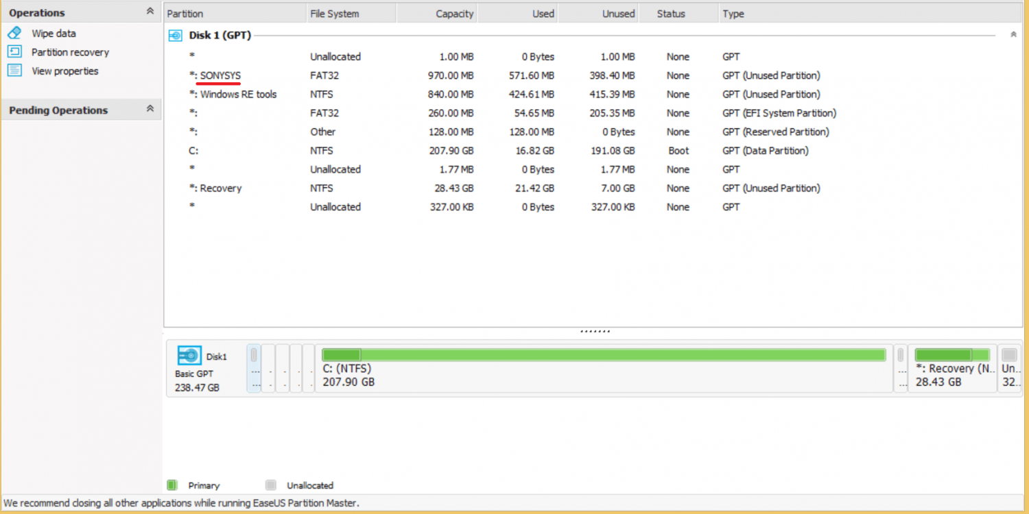The image size is (1029, 514).
Task: Select the Windows RE tools partition row
Action: coord(238,94)
